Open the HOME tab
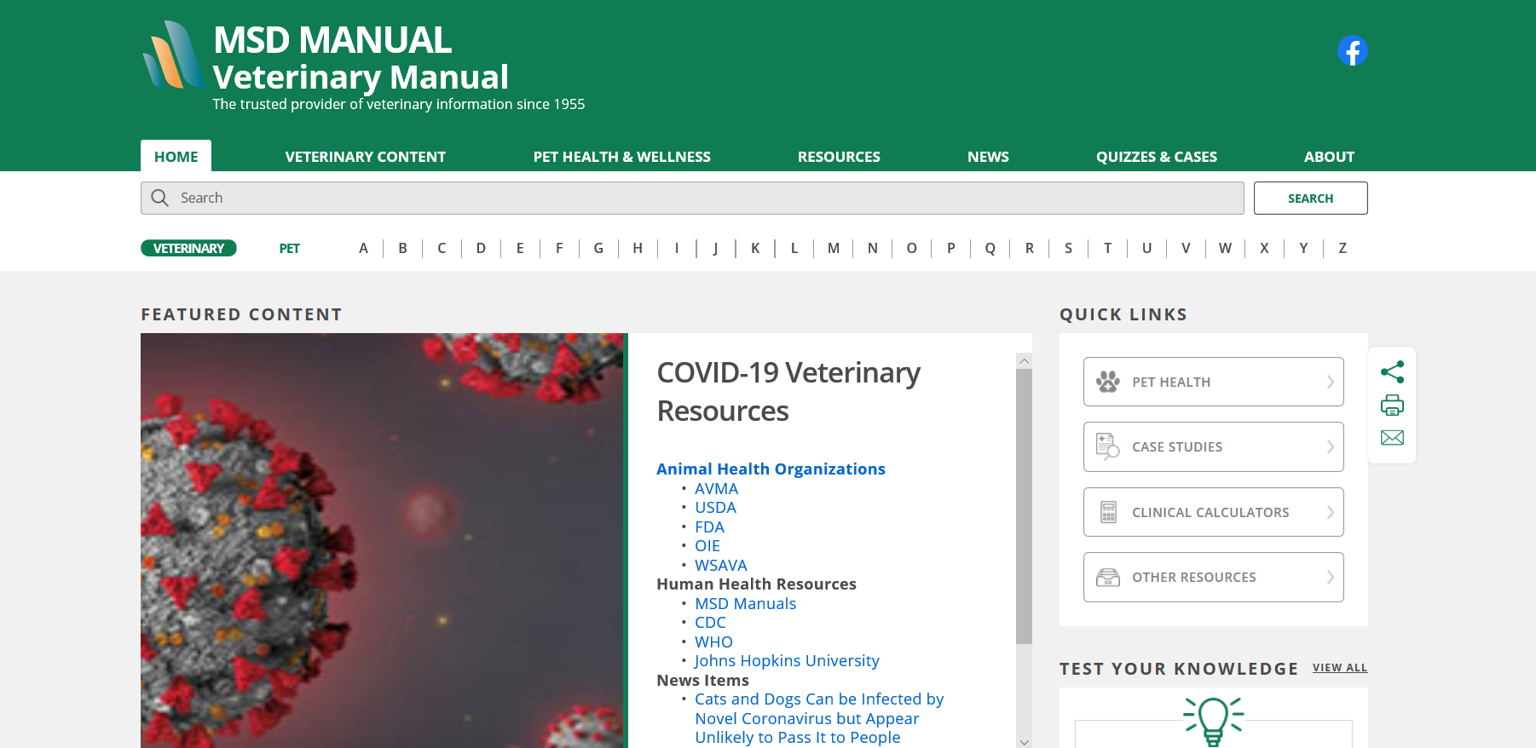Image resolution: width=1536 pixels, height=748 pixels. click(176, 156)
